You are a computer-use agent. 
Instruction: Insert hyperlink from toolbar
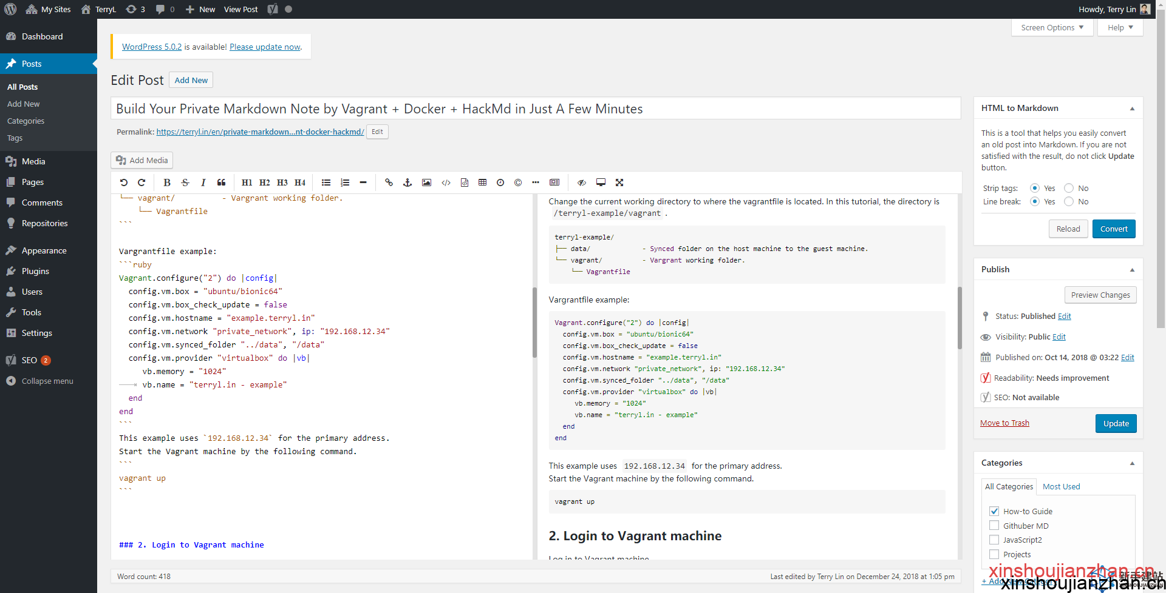[389, 183]
